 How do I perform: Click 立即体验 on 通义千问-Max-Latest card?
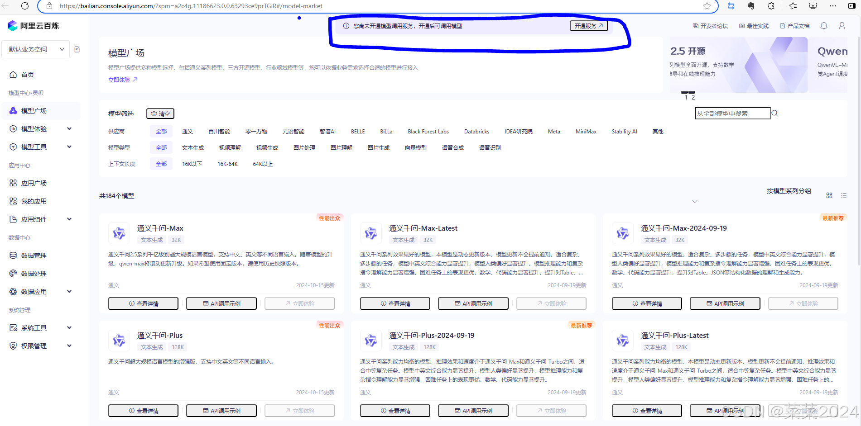click(551, 303)
